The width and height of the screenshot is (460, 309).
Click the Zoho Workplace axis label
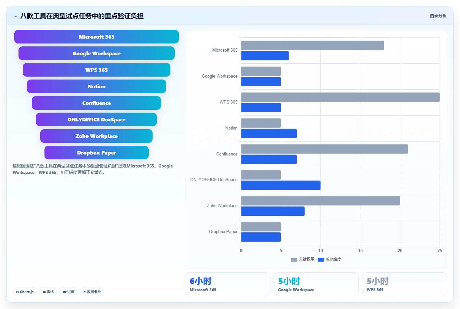point(222,206)
